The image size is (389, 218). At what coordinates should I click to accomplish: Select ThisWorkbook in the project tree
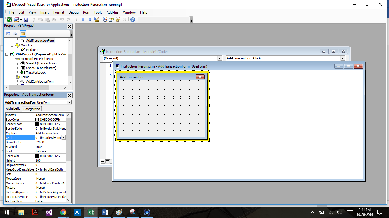36,72
